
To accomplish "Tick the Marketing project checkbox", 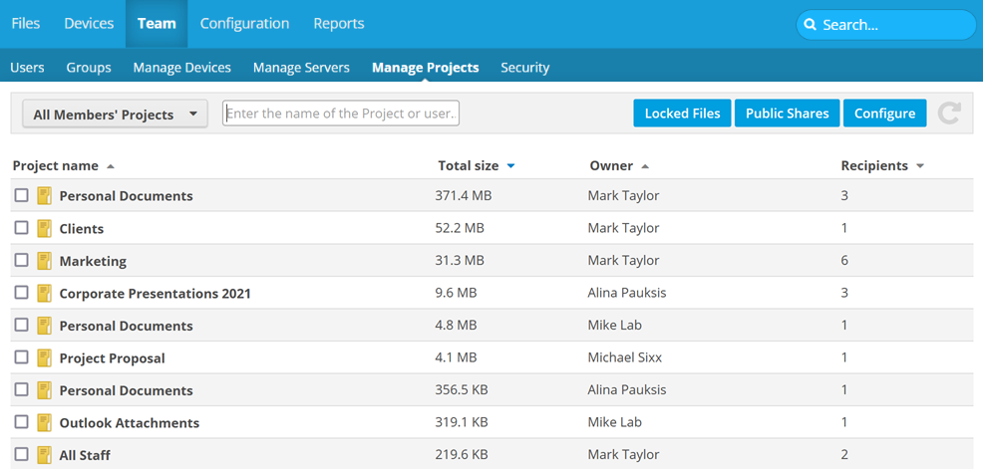I will [x=21, y=260].
